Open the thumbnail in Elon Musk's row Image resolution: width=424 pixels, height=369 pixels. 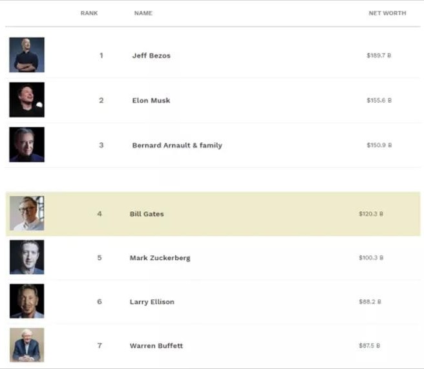(x=26, y=100)
